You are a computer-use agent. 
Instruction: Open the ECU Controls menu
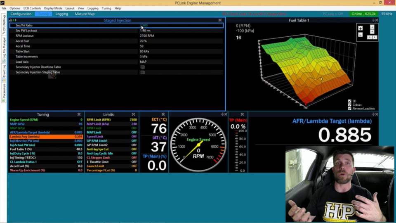coord(32,8)
